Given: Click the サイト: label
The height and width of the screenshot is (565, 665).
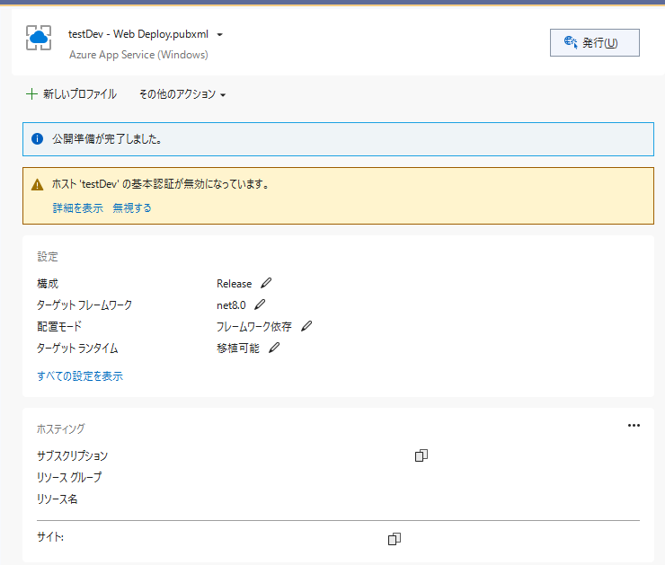Looking at the screenshot, I should (x=50, y=537).
